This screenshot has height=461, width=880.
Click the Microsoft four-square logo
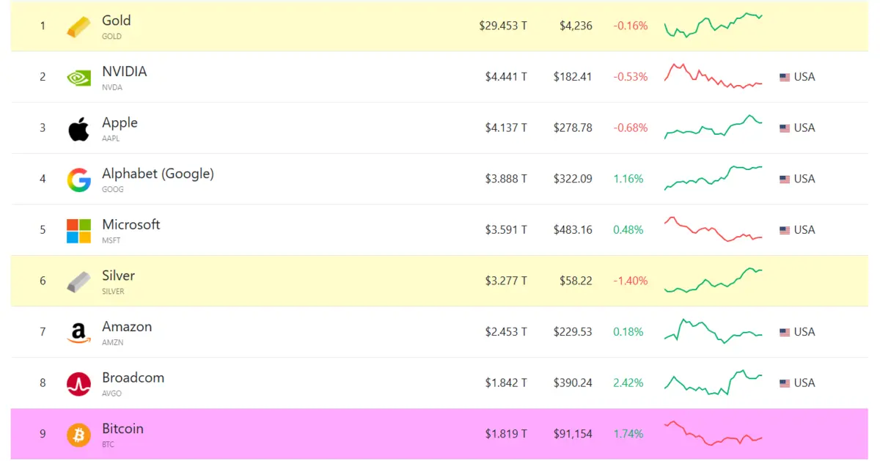pos(79,229)
